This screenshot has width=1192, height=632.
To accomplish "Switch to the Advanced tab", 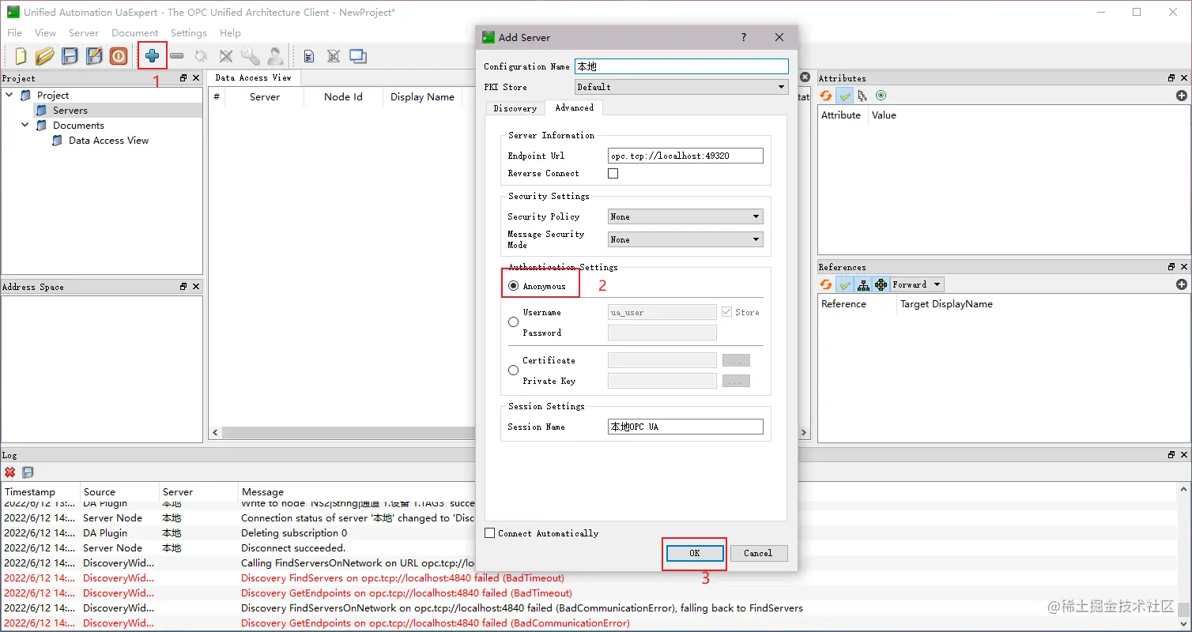I will (575, 107).
